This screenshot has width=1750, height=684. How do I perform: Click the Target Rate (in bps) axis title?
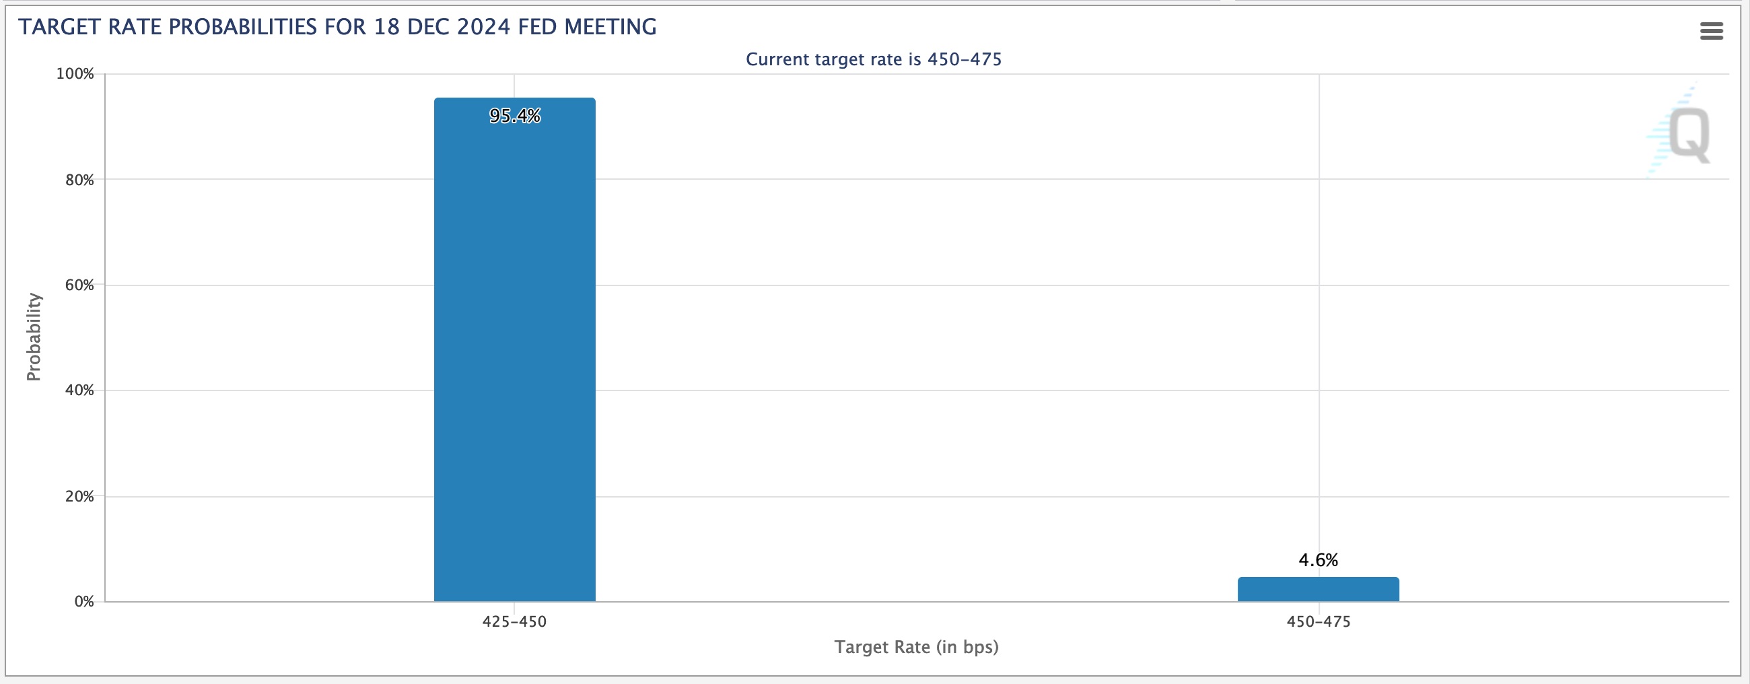pos(917,647)
